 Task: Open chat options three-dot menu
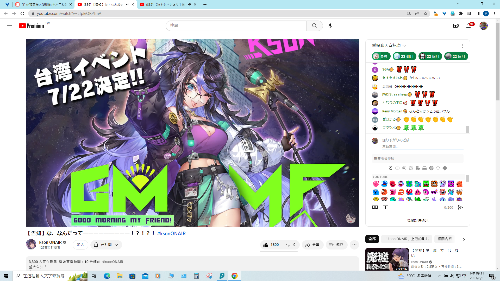pos(463,46)
